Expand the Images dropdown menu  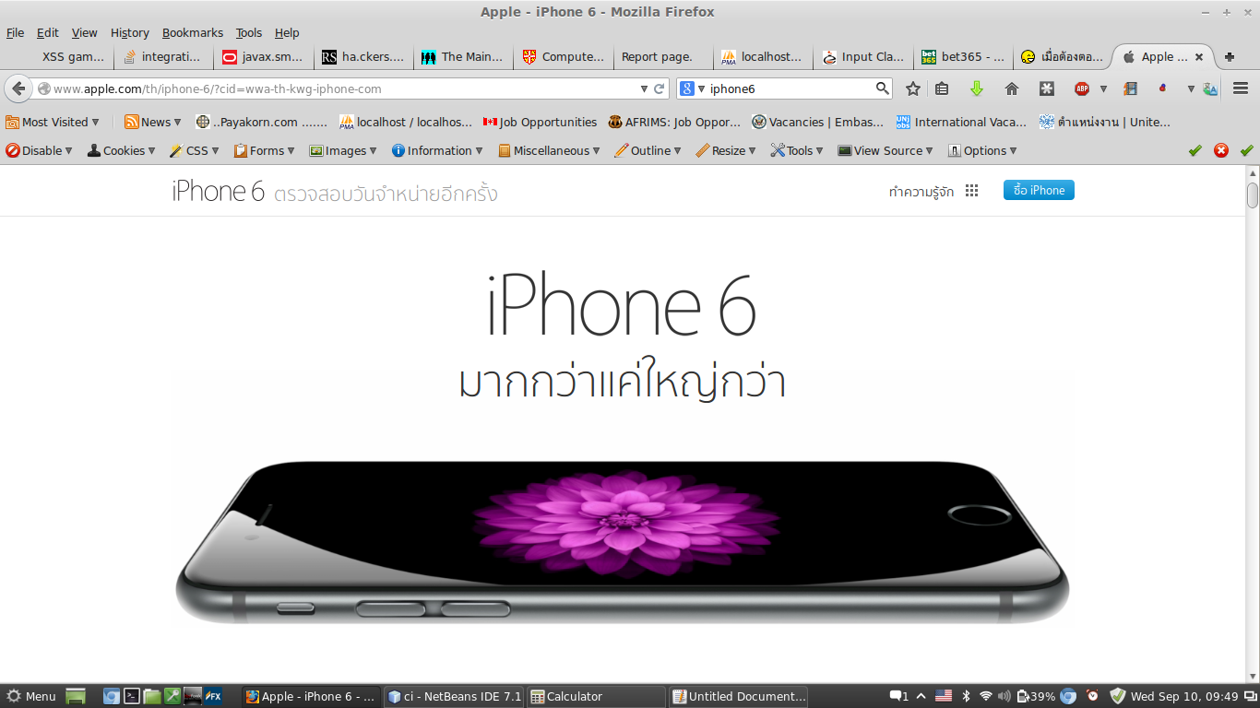coord(343,150)
